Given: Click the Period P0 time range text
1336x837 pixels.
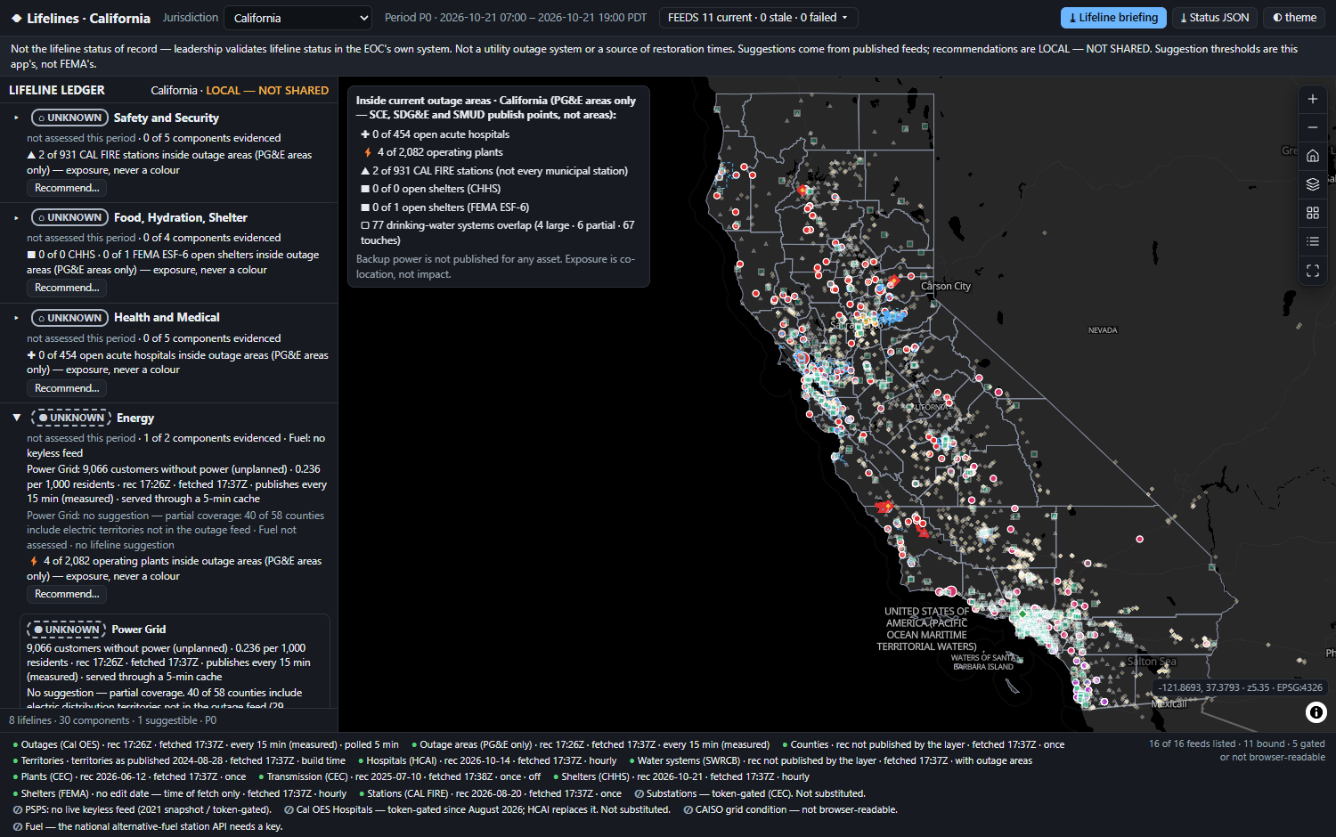Looking at the screenshot, I should pos(516,18).
